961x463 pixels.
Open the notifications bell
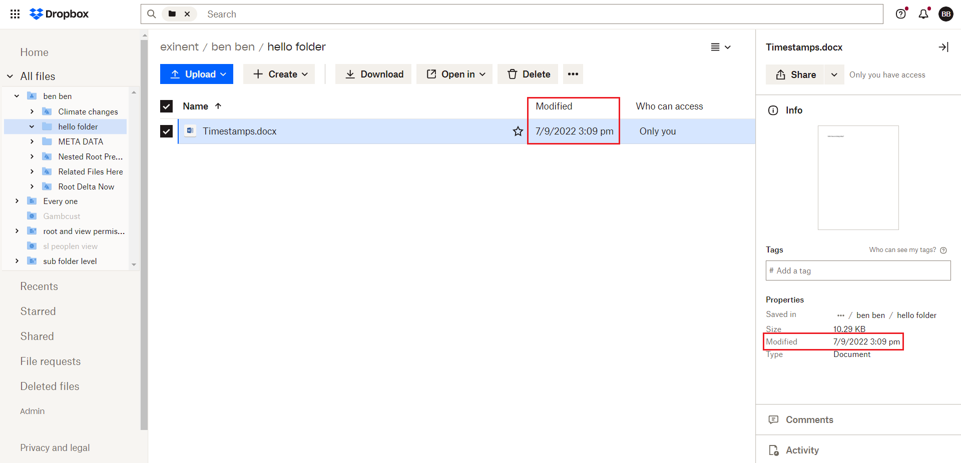point(923,14)
